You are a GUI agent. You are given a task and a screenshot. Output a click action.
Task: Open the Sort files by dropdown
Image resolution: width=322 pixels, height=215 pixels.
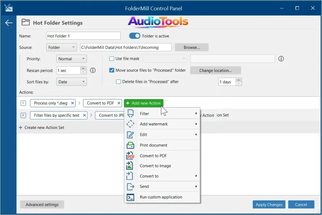[x=71, y=82]
